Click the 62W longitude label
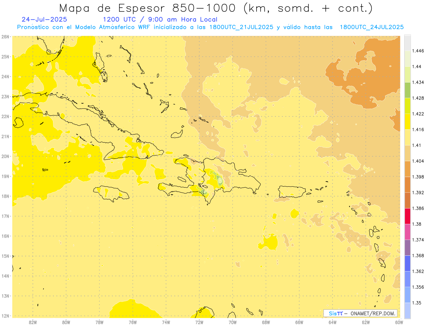Viewport: 424px width, 327px height. (x=366, y=322)
